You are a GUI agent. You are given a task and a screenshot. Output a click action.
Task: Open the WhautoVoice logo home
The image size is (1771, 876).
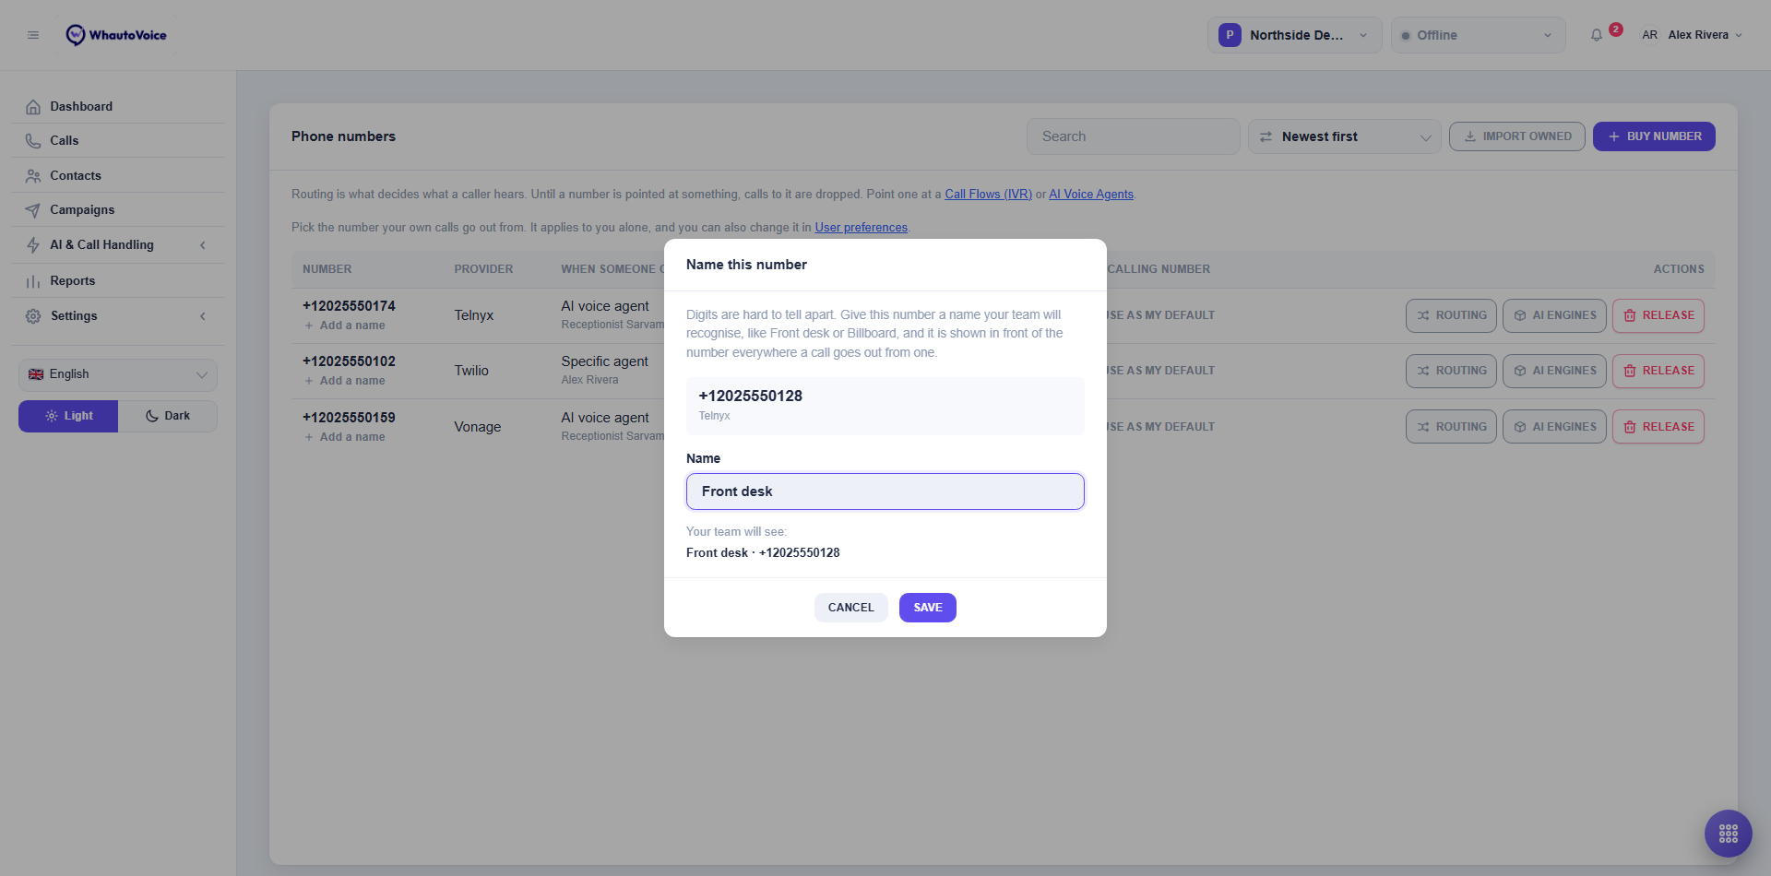[x=116, y=35]
